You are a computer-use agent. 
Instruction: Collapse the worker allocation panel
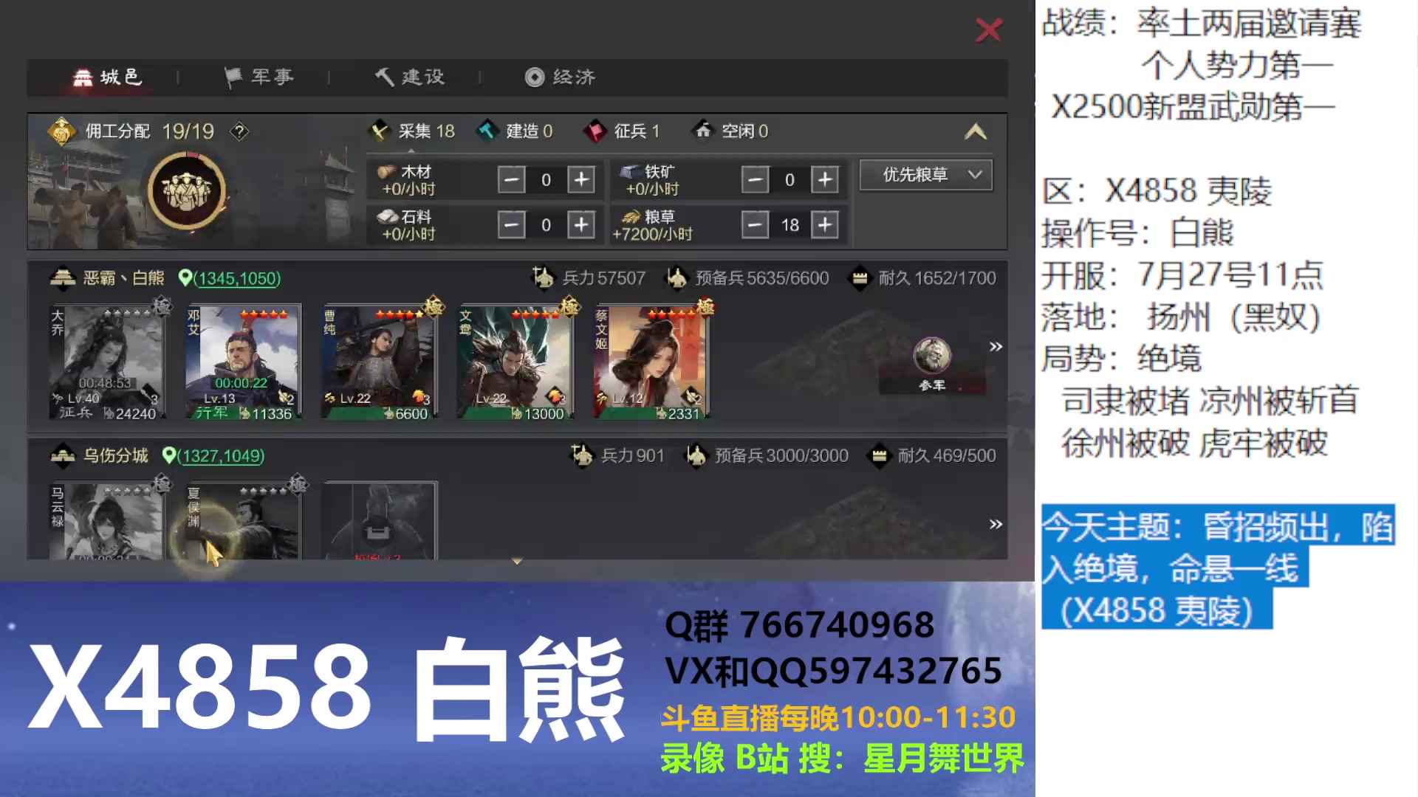tap(976, 132)
